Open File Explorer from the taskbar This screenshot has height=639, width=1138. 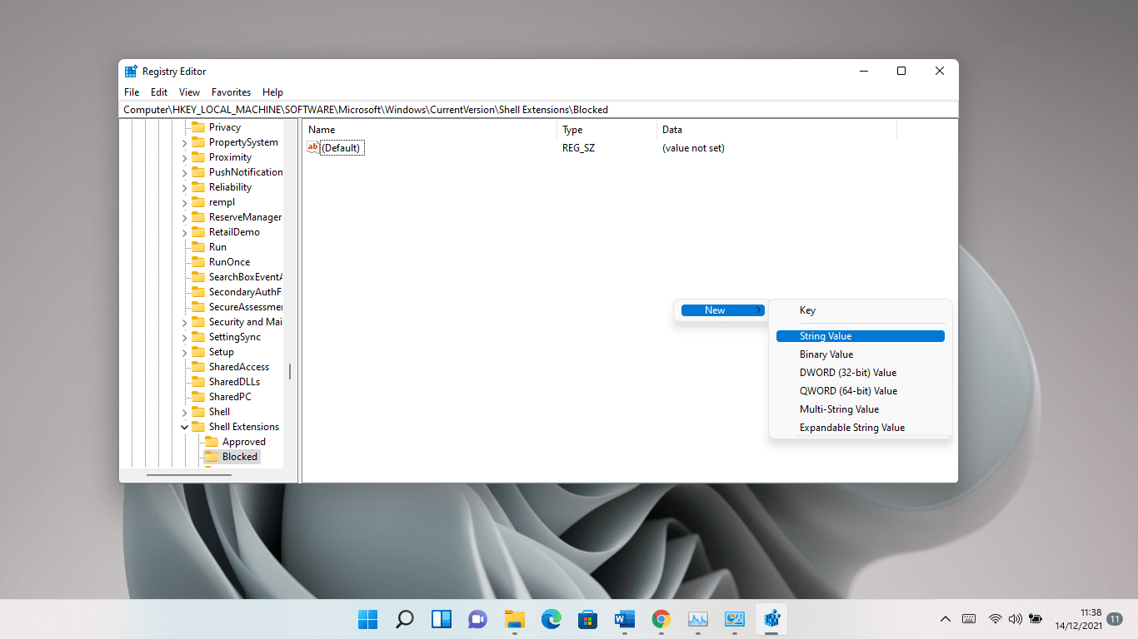(514, 619)
